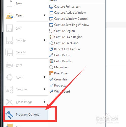
Task: Click the New blank page icon
Action: [x=9, y=3]
